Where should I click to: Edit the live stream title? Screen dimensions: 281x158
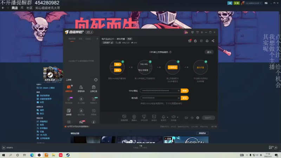click(129, 39)
